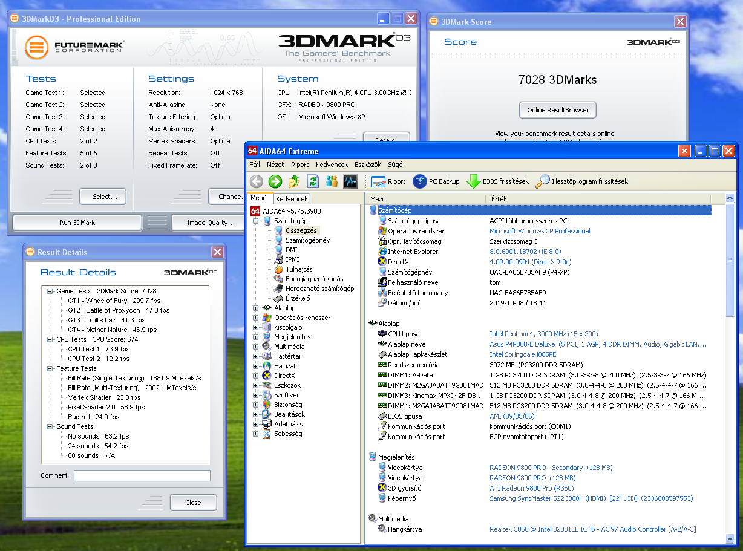Switch to the Kedvencek tab in left pane
This screenshot has width=743, height=551.
(x=292, y=198)
